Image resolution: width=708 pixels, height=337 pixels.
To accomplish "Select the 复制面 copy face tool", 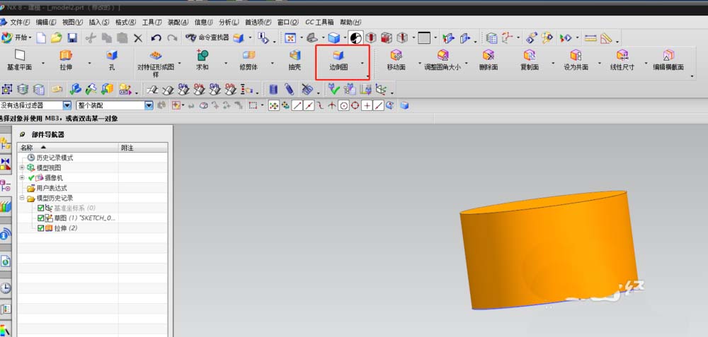I will point(529,61).
